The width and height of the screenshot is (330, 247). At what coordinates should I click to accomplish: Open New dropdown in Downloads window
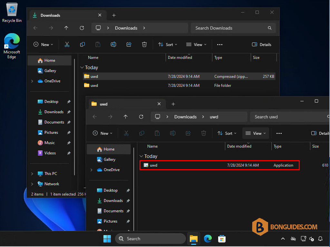point(44,44)
